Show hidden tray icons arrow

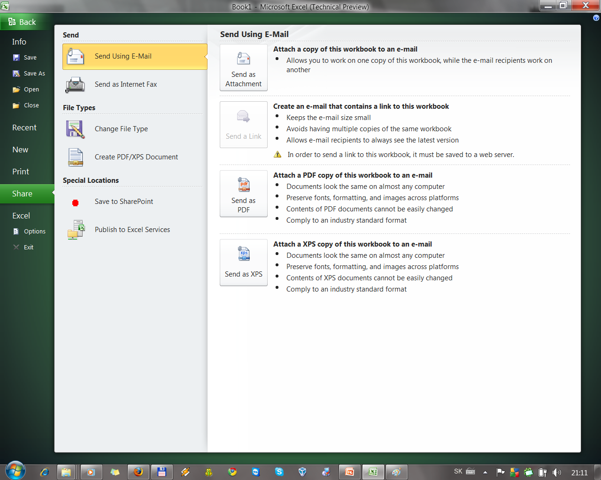pos(485,472)
